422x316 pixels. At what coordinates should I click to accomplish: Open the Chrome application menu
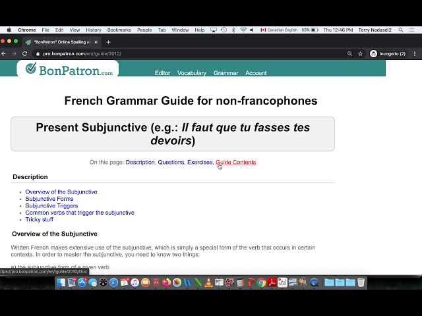tap(26, 30)
